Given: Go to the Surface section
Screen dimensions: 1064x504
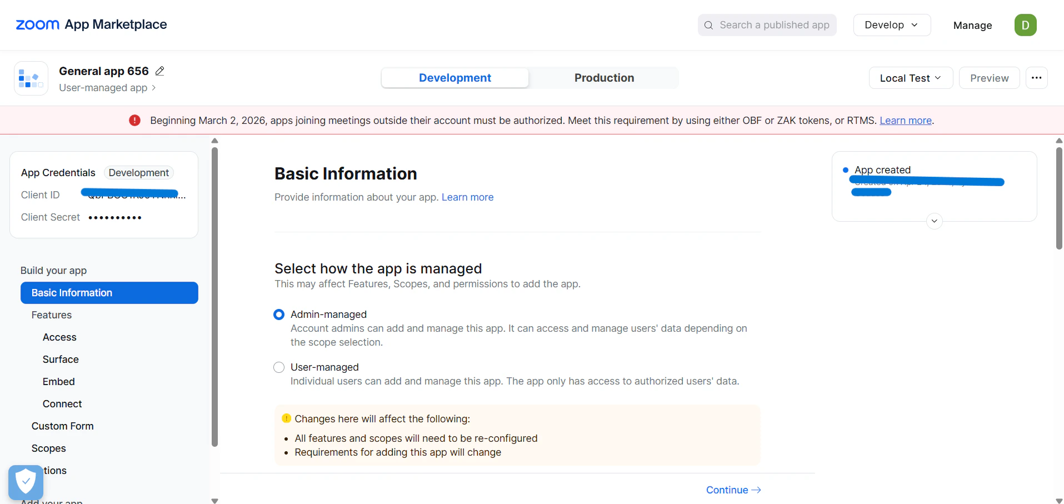Looking at the screenshot, I should (61, 360).
